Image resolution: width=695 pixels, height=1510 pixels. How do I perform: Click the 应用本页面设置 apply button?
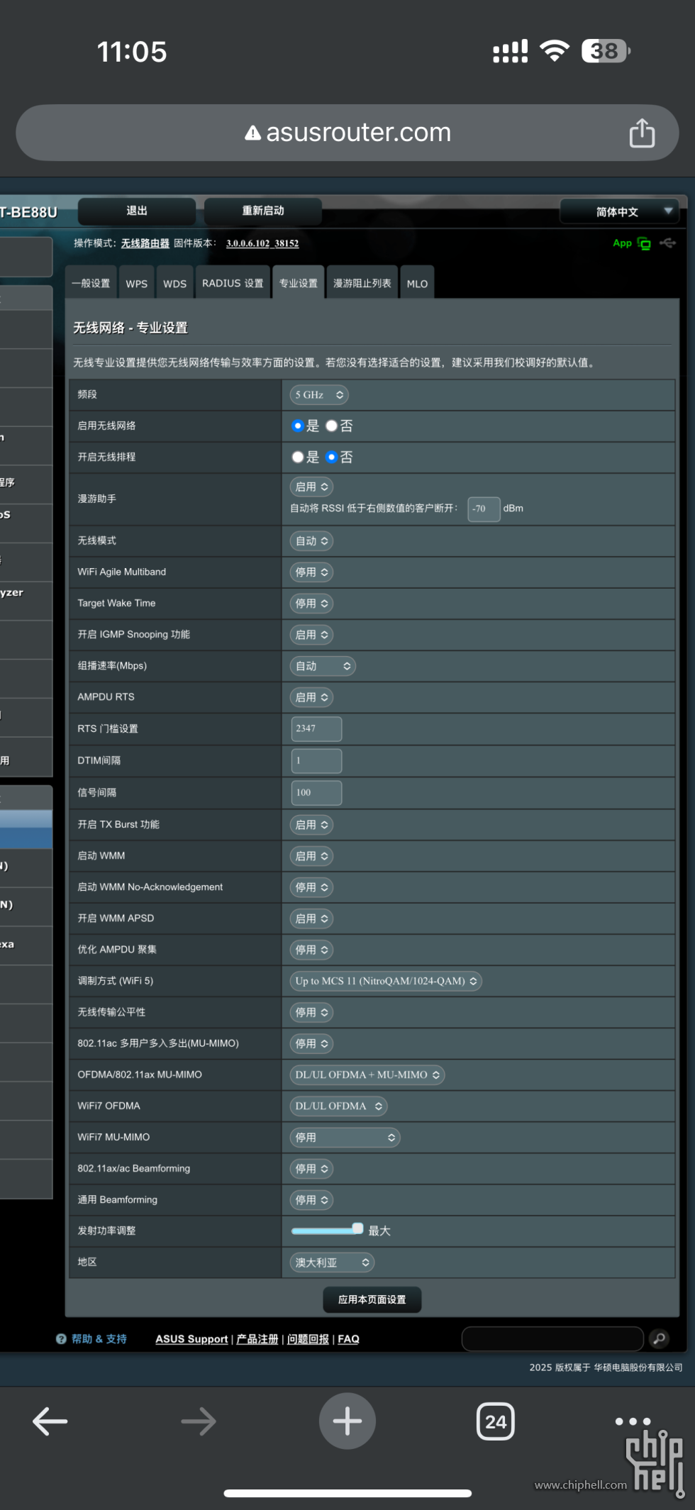click(372, 1299)
